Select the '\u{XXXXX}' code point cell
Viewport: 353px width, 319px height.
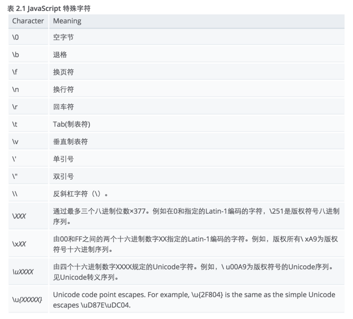pyautogui.click(x=28, y=300)
